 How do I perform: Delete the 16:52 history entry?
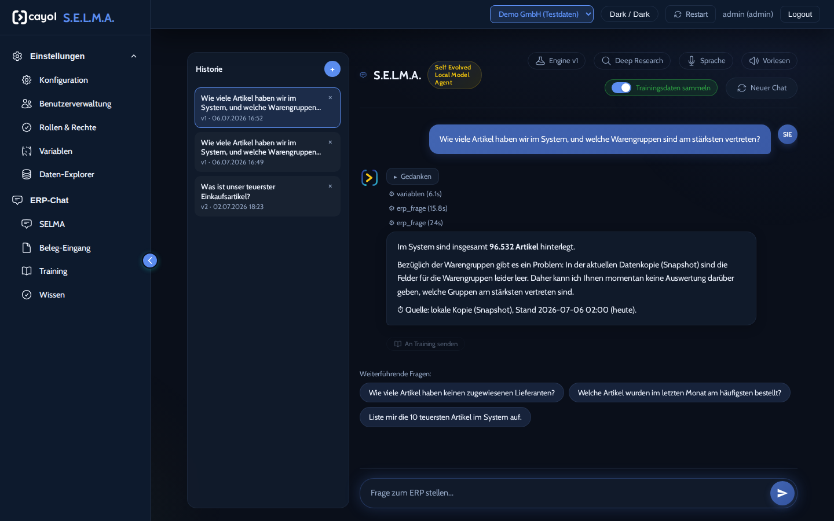pyautogui.click(x=330, y=98)
